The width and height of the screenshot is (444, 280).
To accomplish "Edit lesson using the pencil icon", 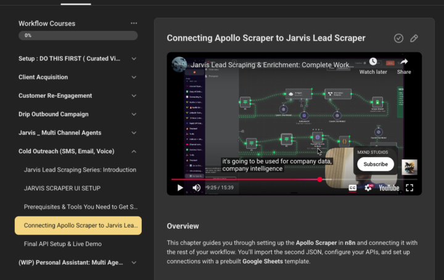I will 414,38.
